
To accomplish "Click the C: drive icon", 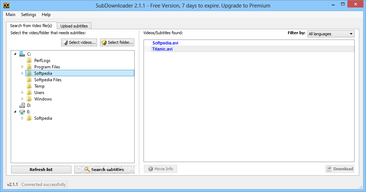I will 22,54.
